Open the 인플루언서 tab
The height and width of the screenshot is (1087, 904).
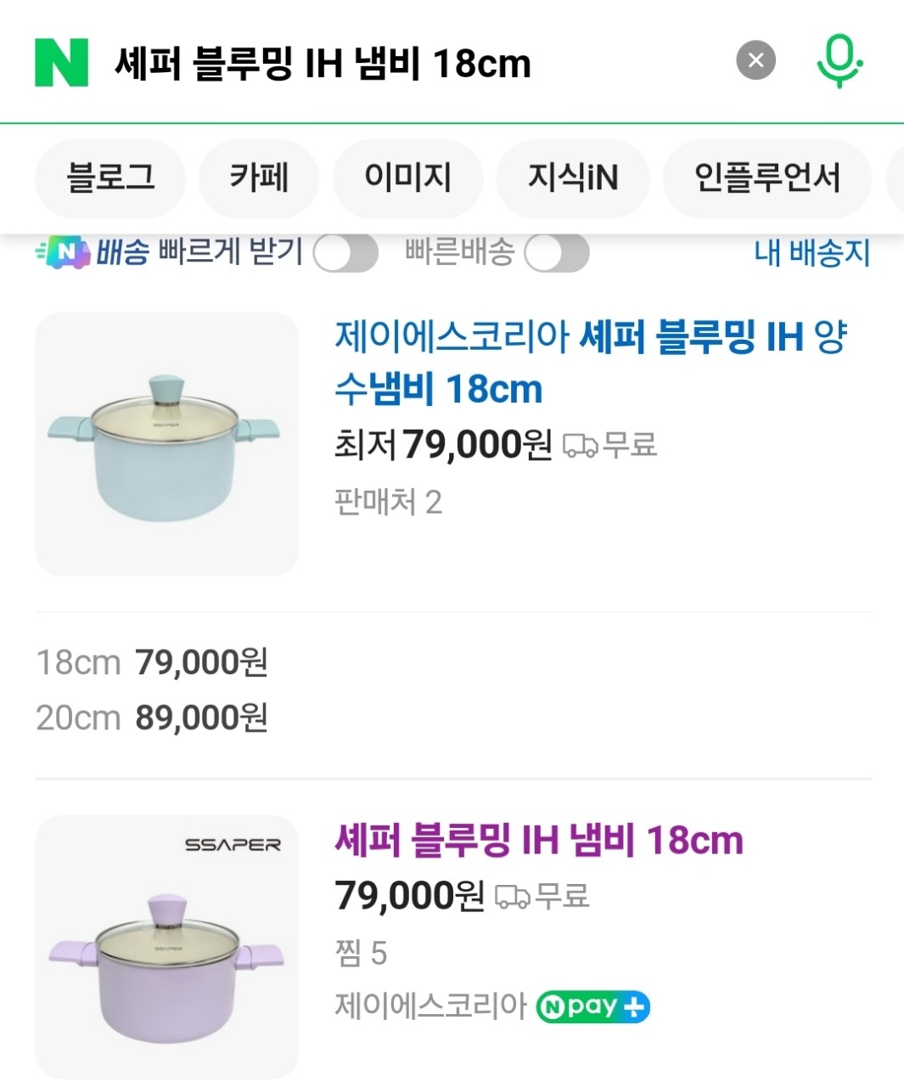pos(766,178)
